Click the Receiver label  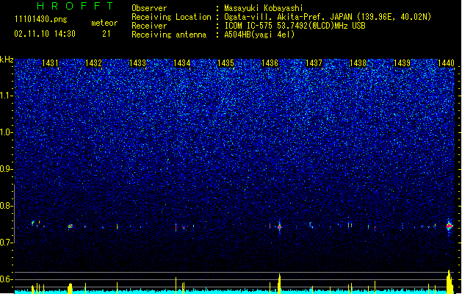[x=149, y=26]
